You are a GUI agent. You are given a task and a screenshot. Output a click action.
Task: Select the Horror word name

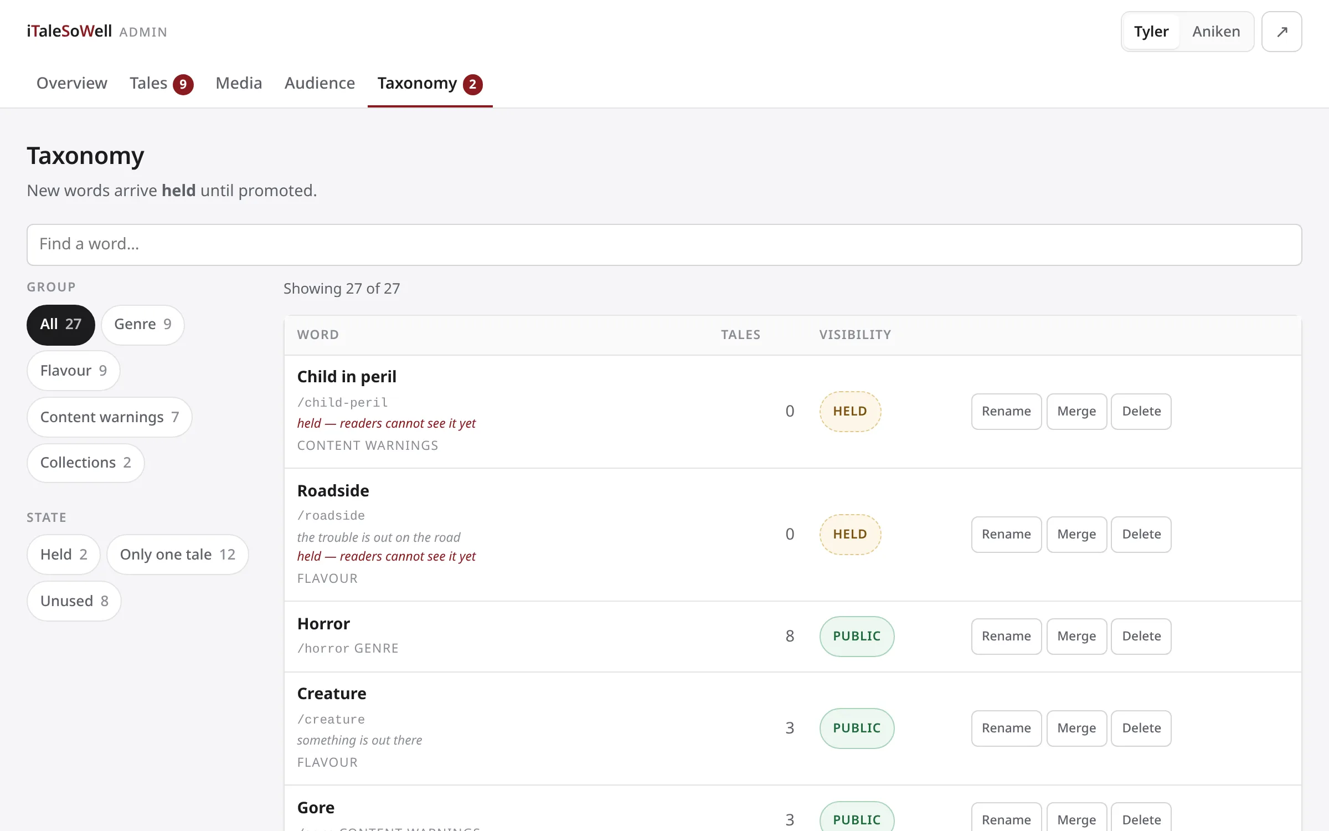point(323,624)
